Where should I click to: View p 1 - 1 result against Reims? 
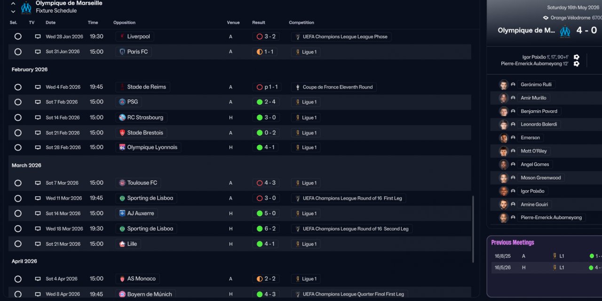(x=267, y=87)
